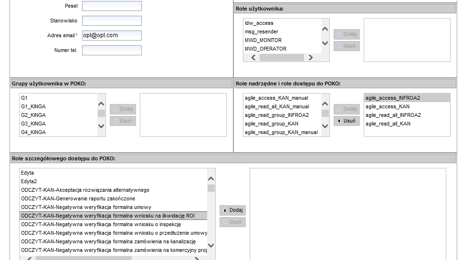
Task: Click Usuń button in Role użytkownika section
Action: [x=346, y=46]
